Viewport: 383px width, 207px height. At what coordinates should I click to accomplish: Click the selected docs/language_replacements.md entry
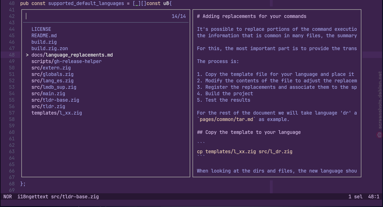(x=72, y=55)
